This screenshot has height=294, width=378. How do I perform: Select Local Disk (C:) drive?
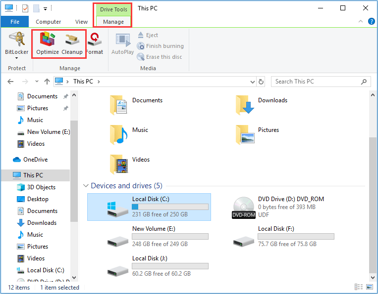point(149,207)
